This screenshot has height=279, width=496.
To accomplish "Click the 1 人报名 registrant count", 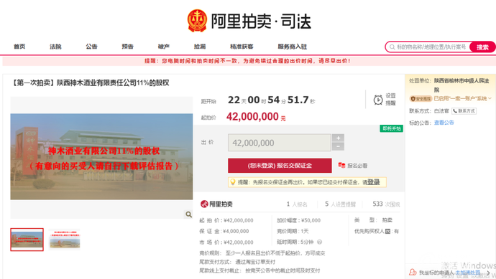I will (x=297, y=204).
